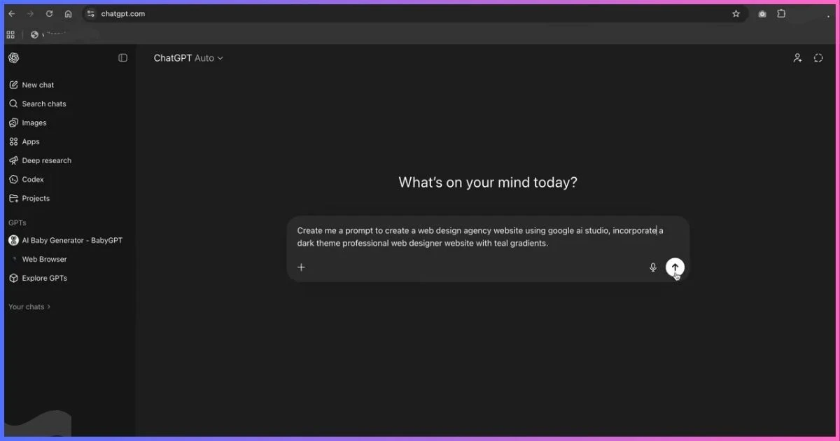The height and width of the screenshot is (441, 840).
Task: Expand the Your chats section
Action: (29, 307)
